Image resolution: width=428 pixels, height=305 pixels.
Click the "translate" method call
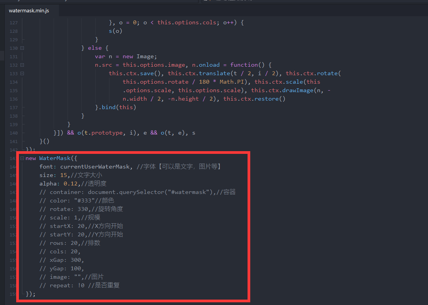click(x=214, y=73)
